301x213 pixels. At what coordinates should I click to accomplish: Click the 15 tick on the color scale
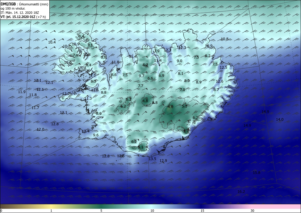tap(202, 211)
